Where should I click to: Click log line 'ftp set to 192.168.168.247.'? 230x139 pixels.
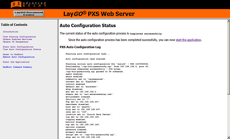coord(83,102)
